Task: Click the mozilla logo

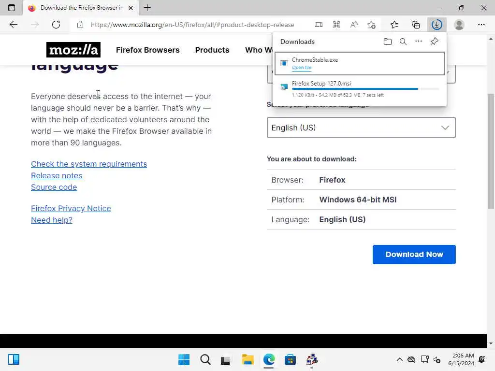Action: click(x=73, y=50)
